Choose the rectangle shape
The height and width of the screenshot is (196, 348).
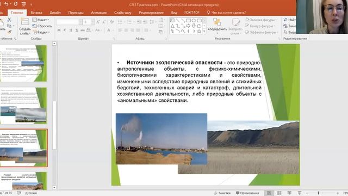189,21
